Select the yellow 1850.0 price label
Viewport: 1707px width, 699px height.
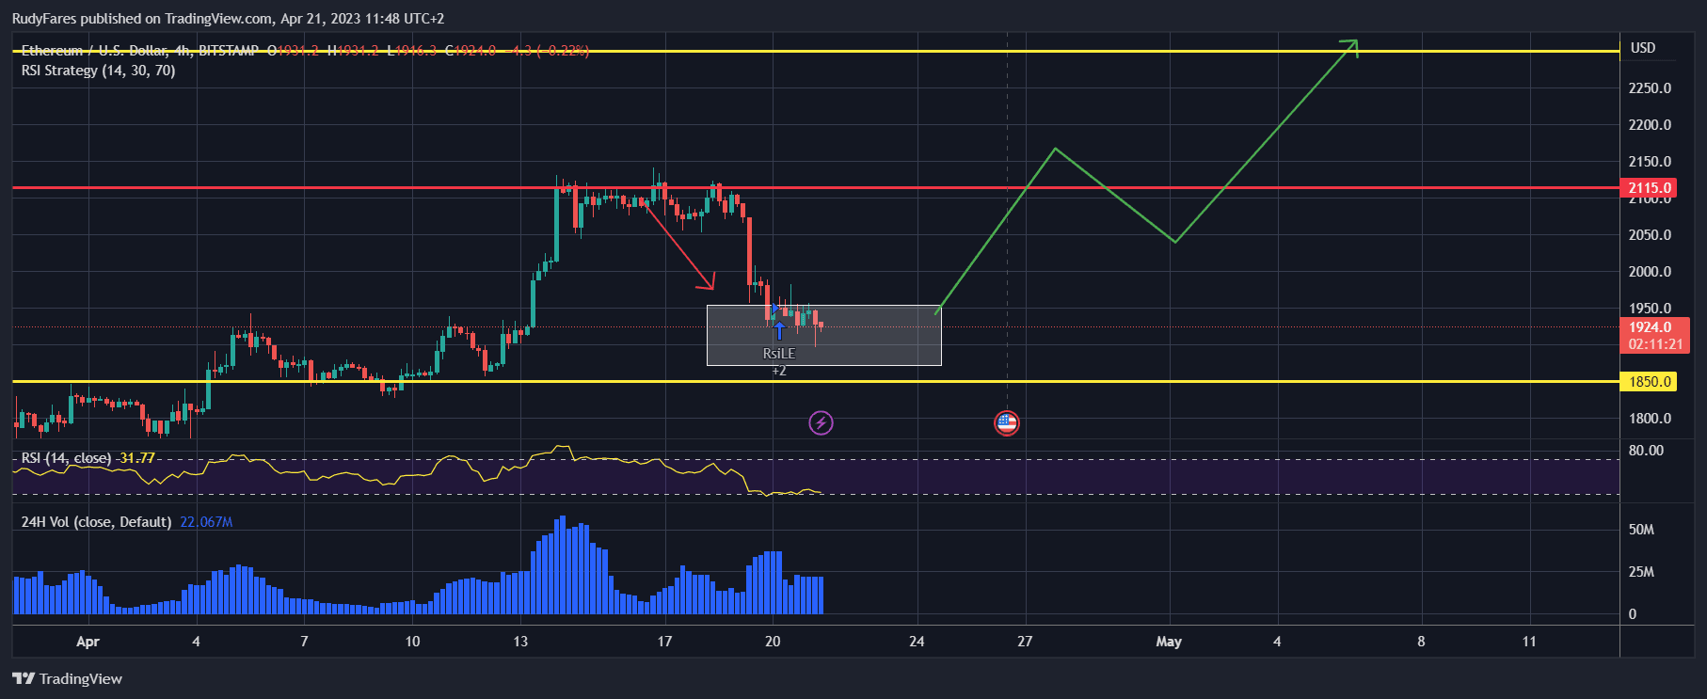coord(1650,382)
